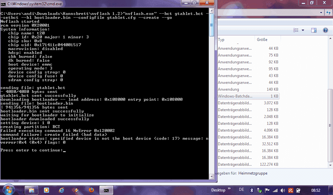Launch Firefox from the taskbar

[x=91, y=190]
